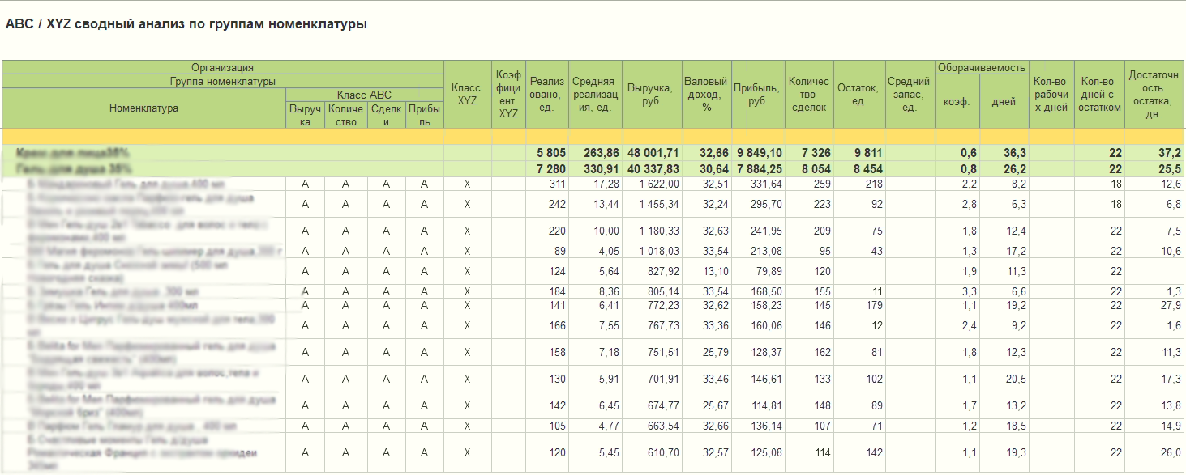Screen dimensions: 1186x475
Task: Select the 'Остаток, ед.' column header
Action: click(x=858, y=94)
